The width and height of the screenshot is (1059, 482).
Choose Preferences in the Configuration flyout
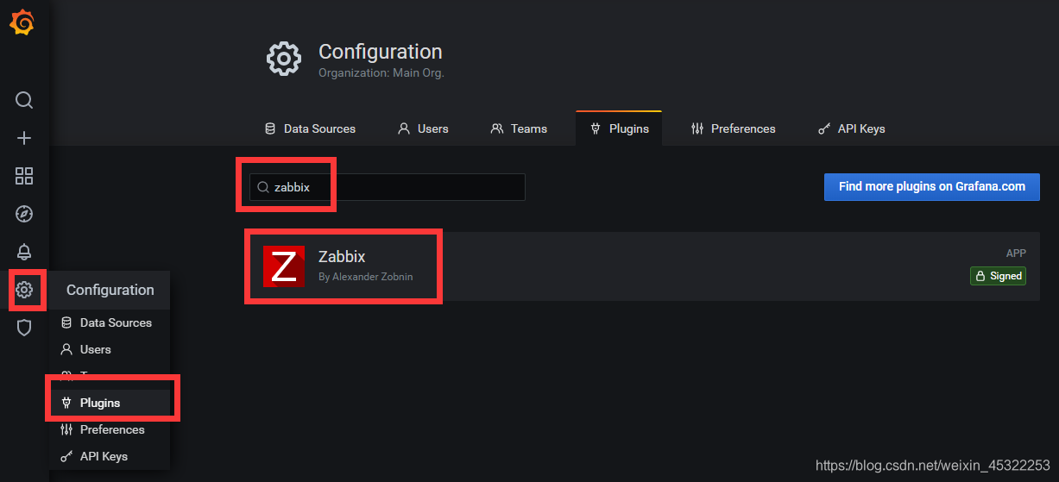tap(110, 429)
